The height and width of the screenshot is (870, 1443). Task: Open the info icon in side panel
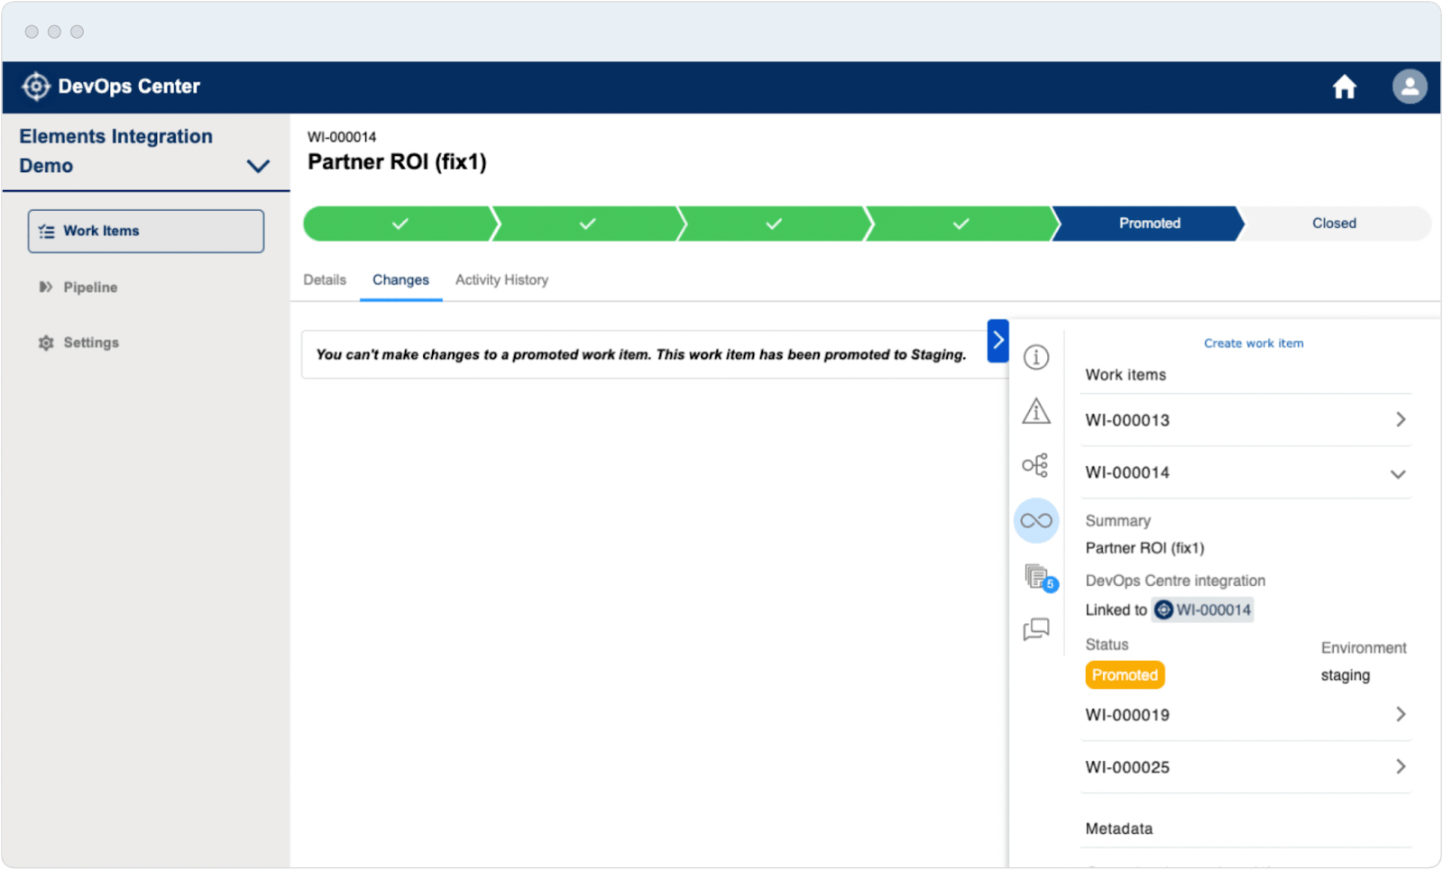(x=1036, y=357)
